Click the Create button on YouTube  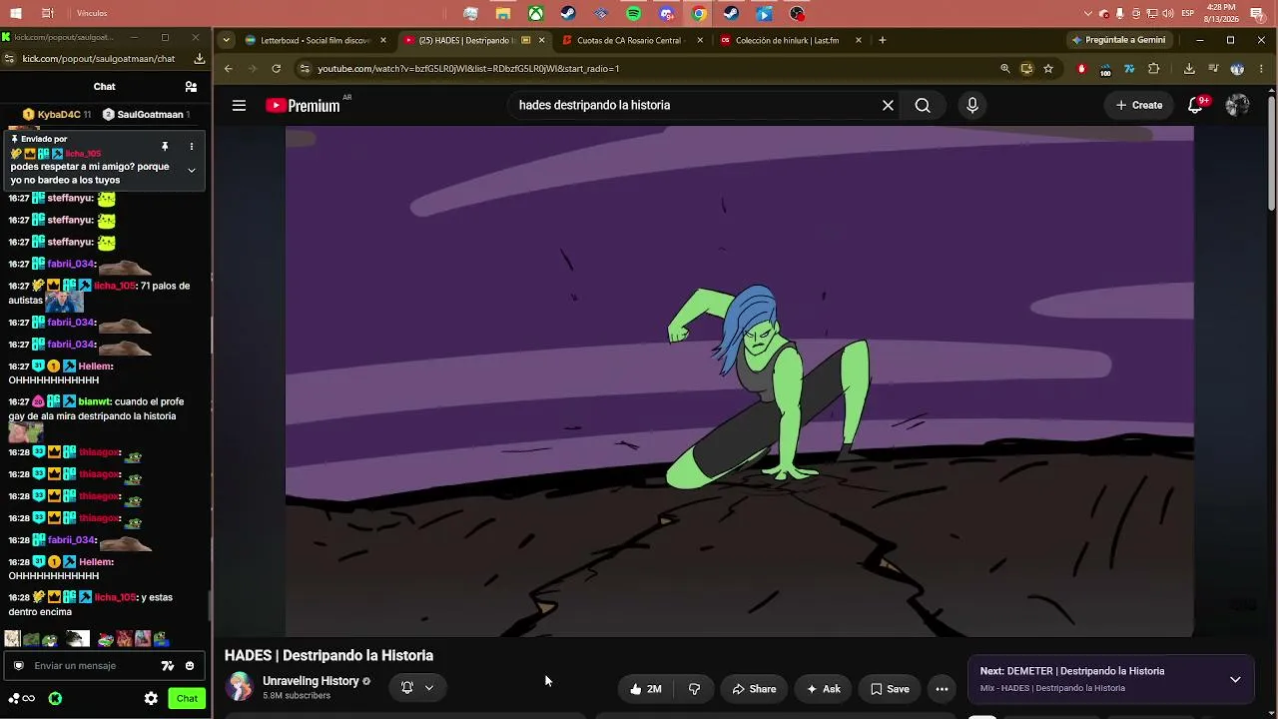coord(1139,105)
